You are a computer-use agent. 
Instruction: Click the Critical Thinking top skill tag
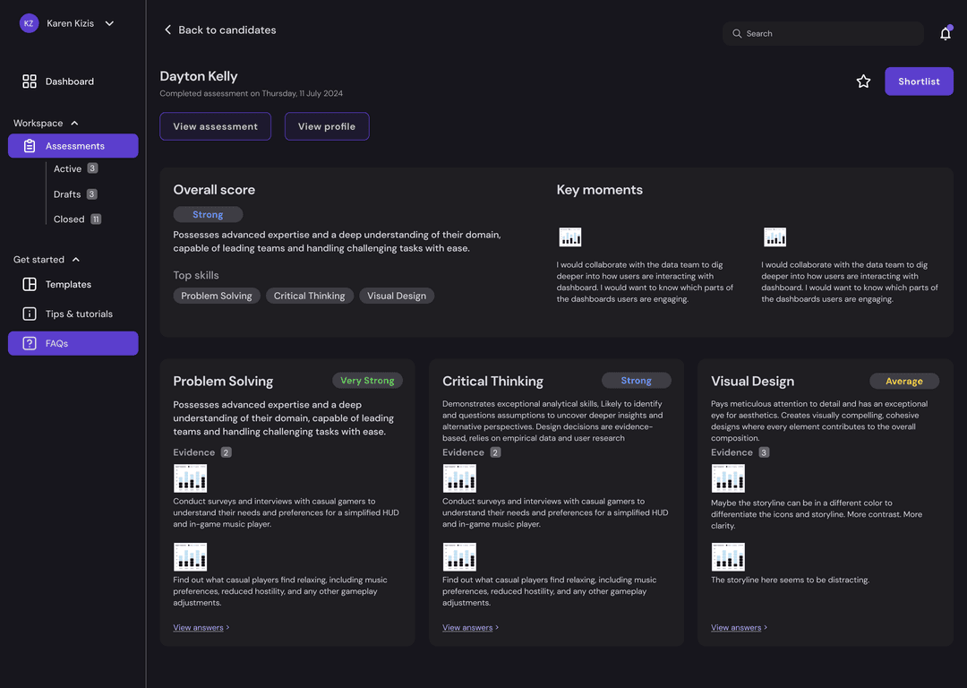point(310,297)
